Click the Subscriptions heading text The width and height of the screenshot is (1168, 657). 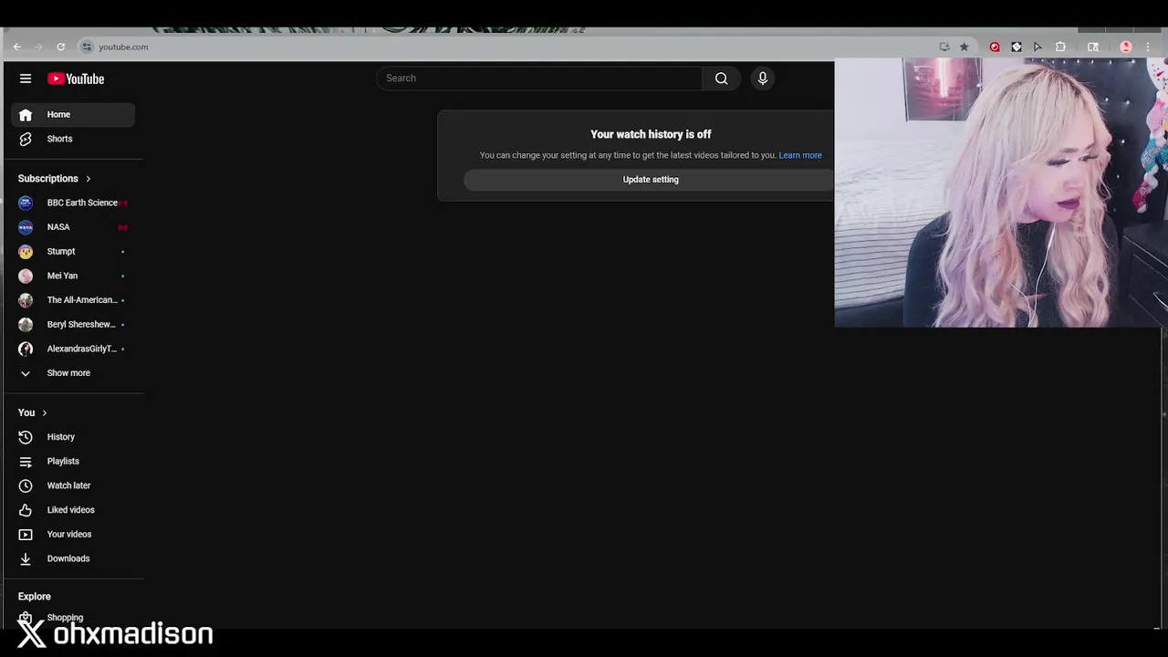48,179
